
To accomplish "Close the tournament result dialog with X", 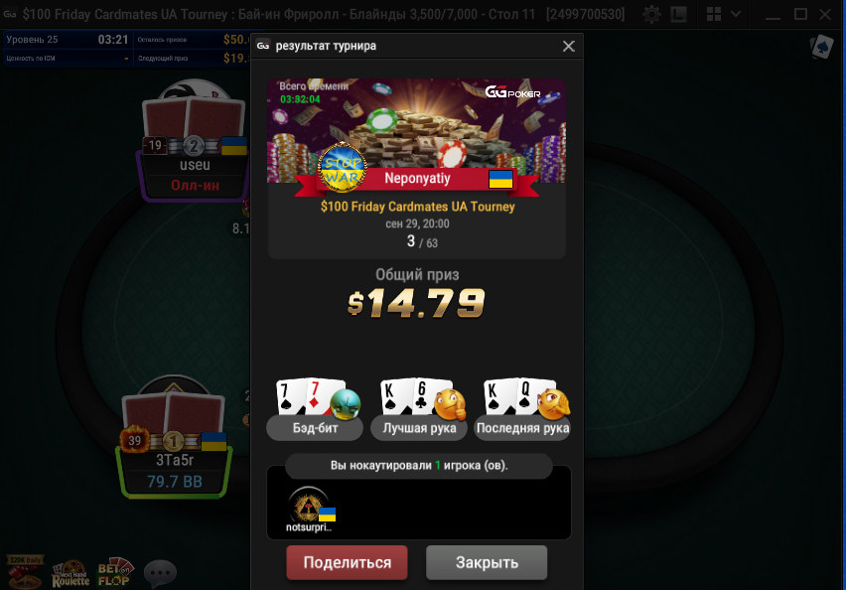I will 568,47.
